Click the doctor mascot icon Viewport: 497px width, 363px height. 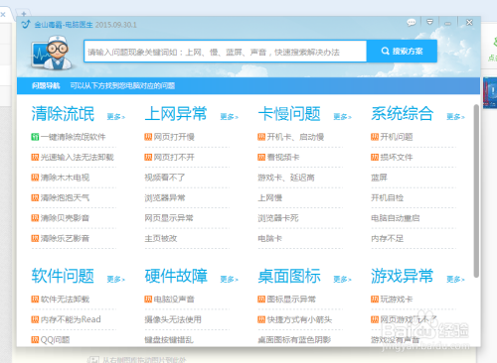coord(53,53)
